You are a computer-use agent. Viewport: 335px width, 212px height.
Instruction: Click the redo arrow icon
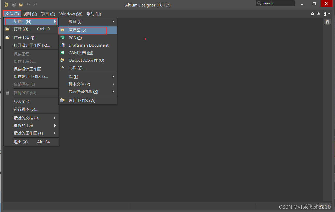[x=35, y=5]
